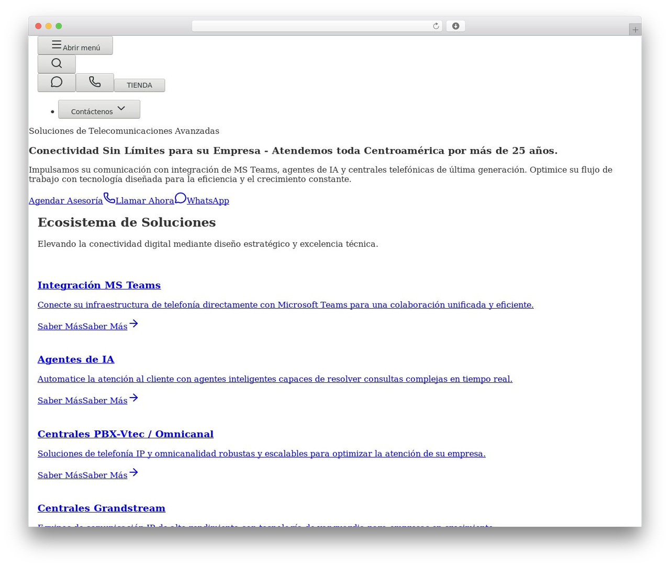Open the hamburger 'Abrir menú' button

click(75, 46)
